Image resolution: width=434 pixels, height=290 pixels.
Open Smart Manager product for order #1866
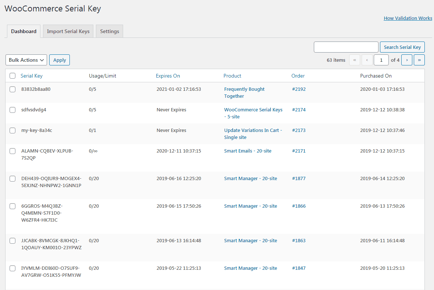(251, 206)
